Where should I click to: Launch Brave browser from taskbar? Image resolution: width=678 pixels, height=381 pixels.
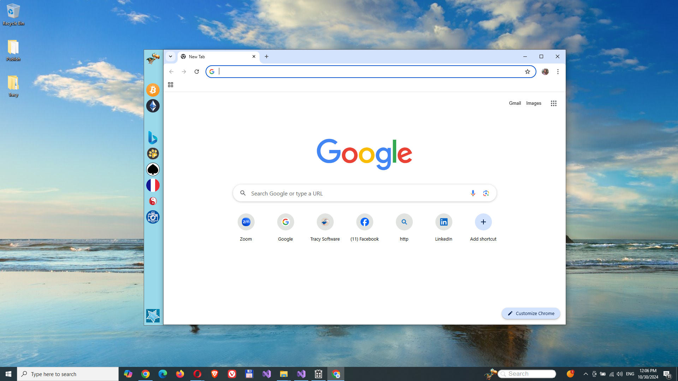click(x=215, y=374)
